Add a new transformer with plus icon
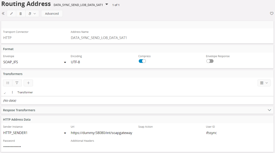The width and height of the screenshot is (275, 153). pyautogui.click(x=28, y=83)
